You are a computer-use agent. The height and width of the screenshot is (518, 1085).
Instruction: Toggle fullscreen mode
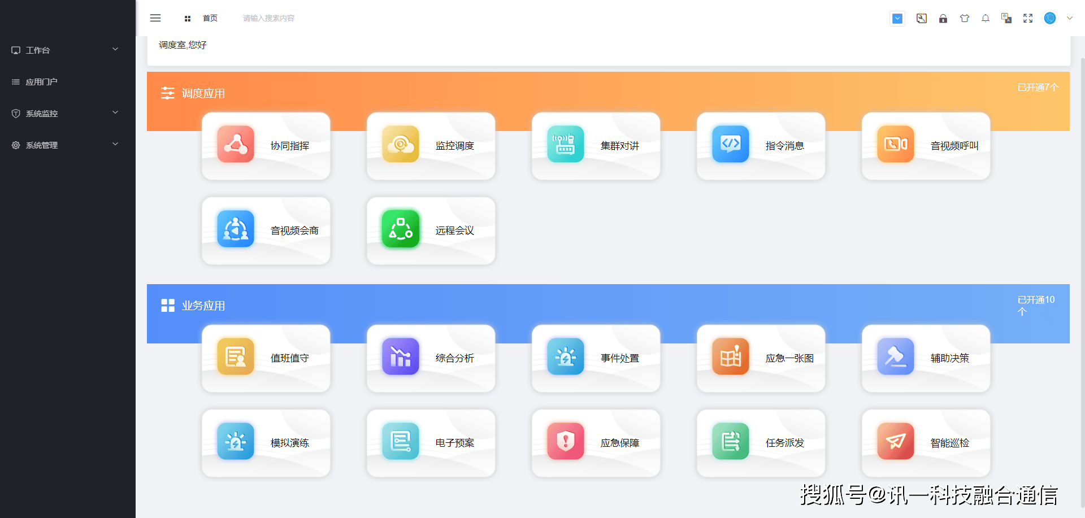[1028, 18]
